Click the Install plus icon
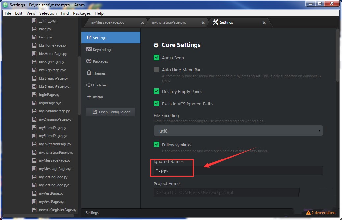Viewport: 342px width, 220px height. tap(89, 97)
